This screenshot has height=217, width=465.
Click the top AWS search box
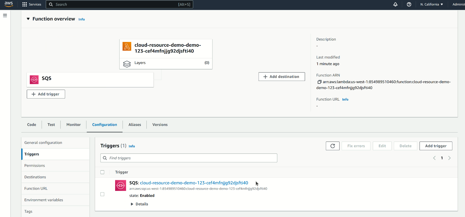tap(119, 5)
